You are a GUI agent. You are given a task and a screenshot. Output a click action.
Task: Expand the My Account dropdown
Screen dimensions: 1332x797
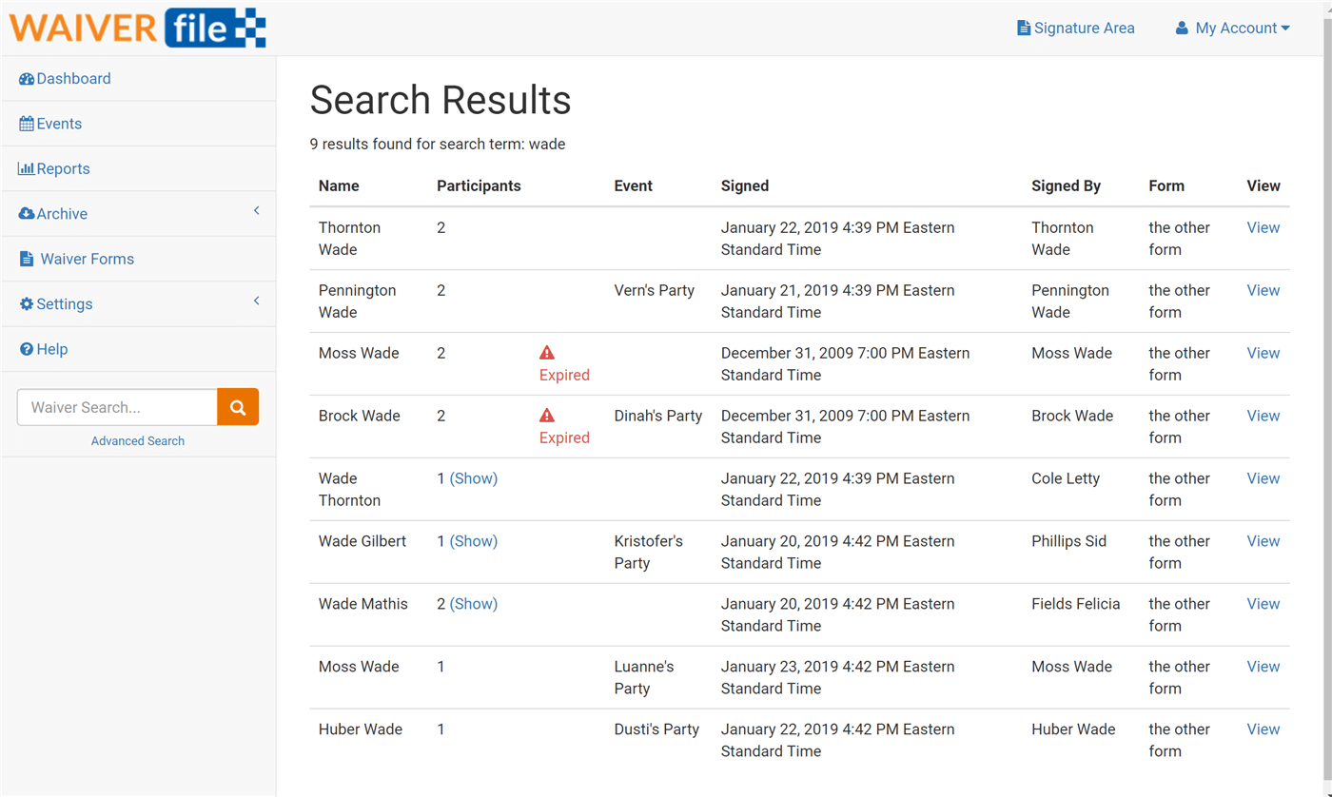pyautogui.click(x=1233, y=28)
